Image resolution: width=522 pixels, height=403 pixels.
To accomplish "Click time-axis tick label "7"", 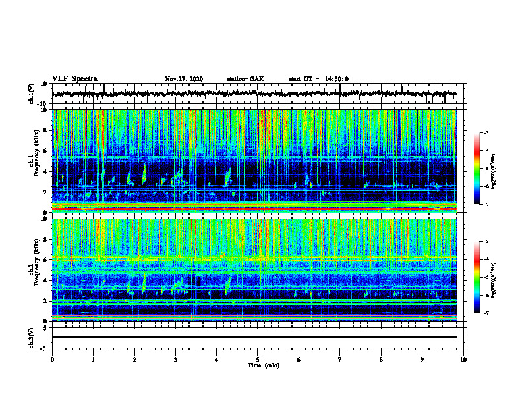I will point(340,360).
